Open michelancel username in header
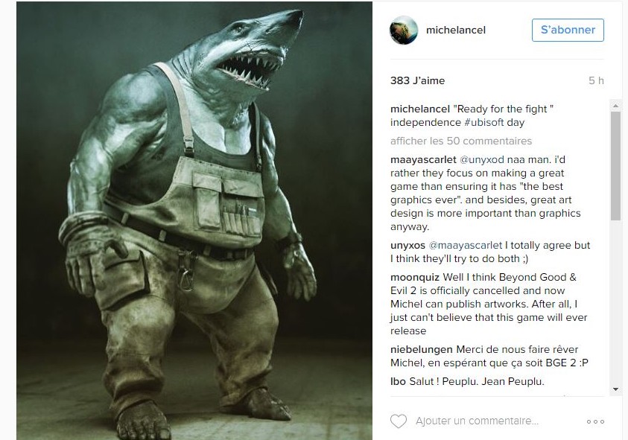Screen dimensions: 628x440 tap(456, 30)
